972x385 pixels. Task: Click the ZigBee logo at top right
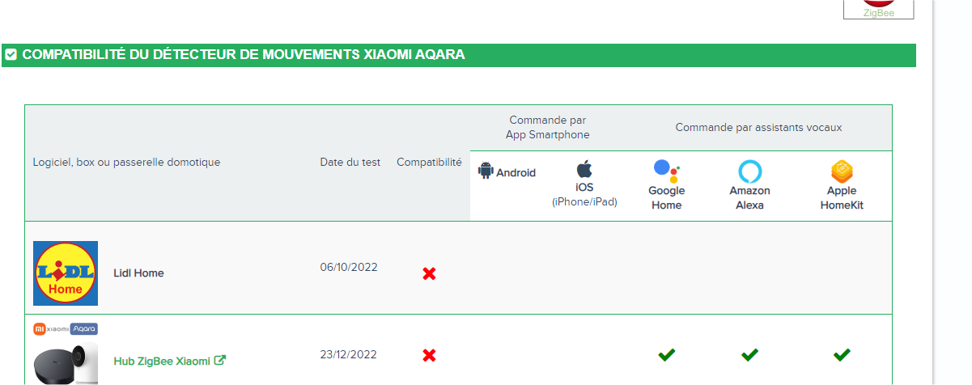pyautogui.click(x=878, y=8)
